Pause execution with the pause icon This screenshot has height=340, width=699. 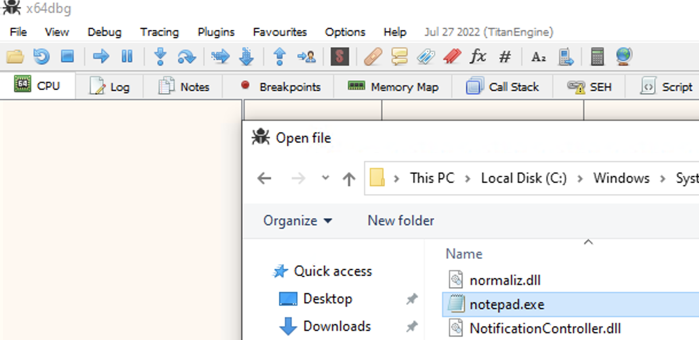pos(127,56)
